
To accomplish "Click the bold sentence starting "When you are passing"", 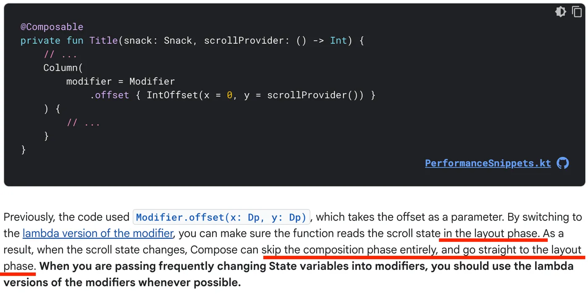I will pyautogui.click(x=307, y=266).
